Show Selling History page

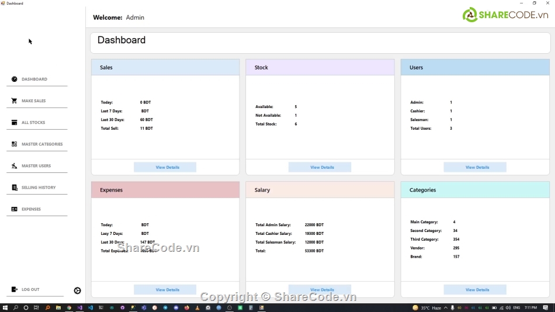click(37, 187)
